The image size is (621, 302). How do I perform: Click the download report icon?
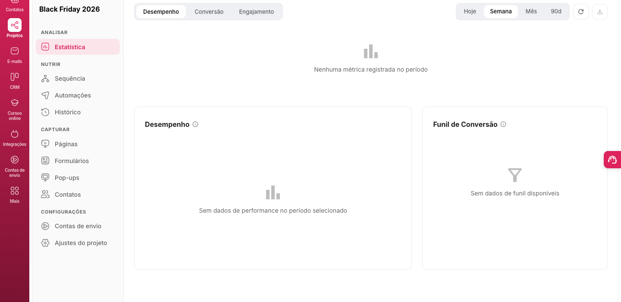[x=600, y=12]
